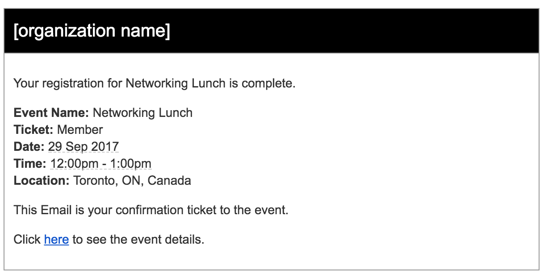
Task: Click the black header banner's empty area
Action: pos(357,31)
